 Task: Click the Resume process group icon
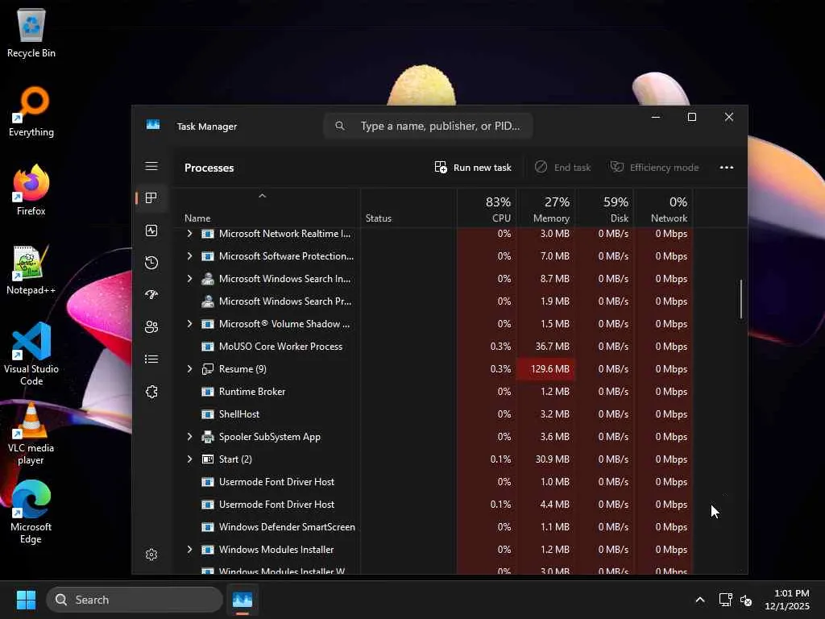(208, 369)
